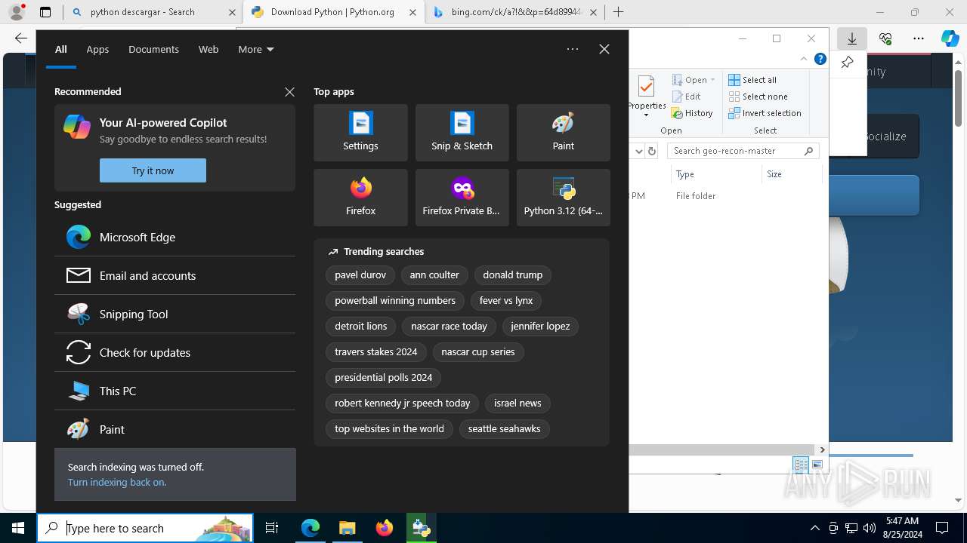Pin the Edge downloads flyout
Viewport: 967px width, 543px height.
tap(847, 63)
